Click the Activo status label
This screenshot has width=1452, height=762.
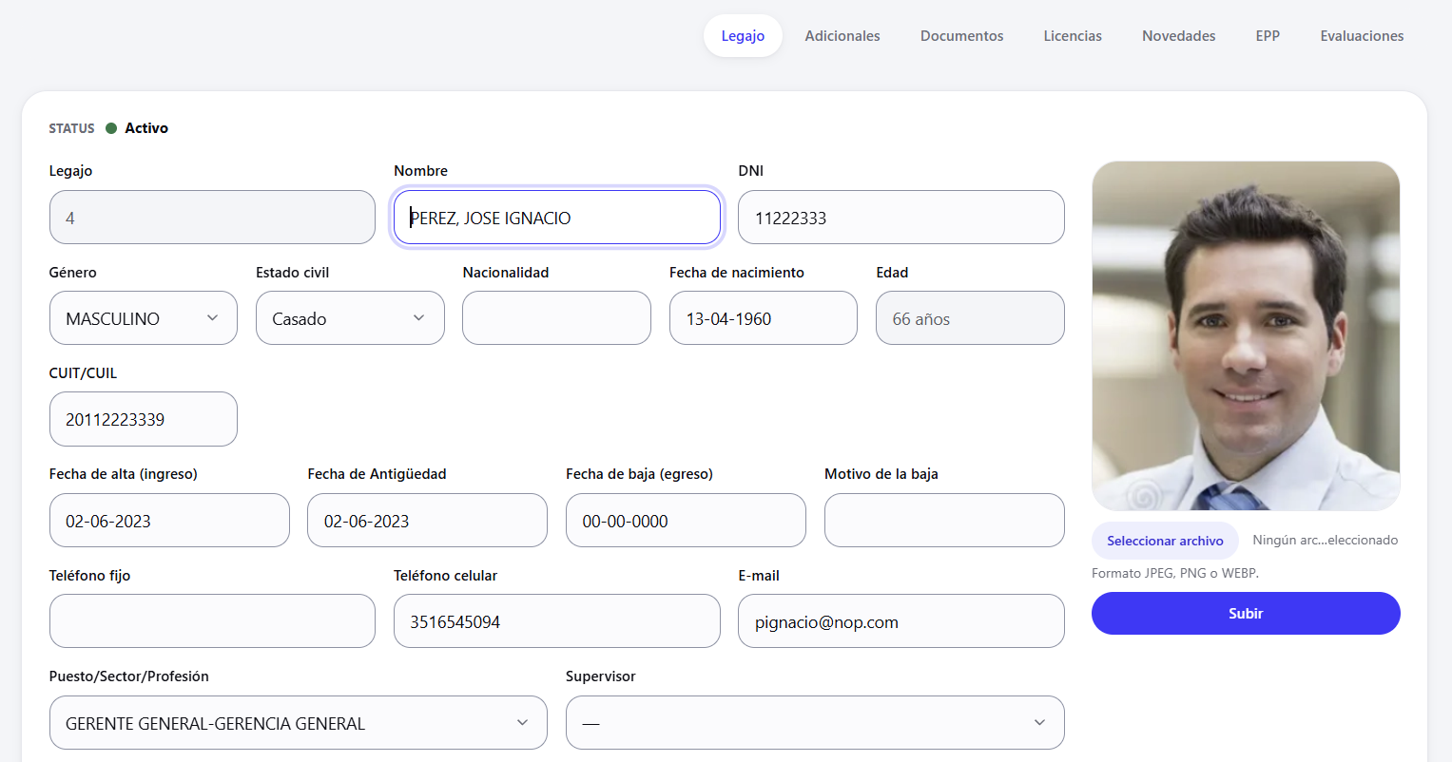point(146,128)
